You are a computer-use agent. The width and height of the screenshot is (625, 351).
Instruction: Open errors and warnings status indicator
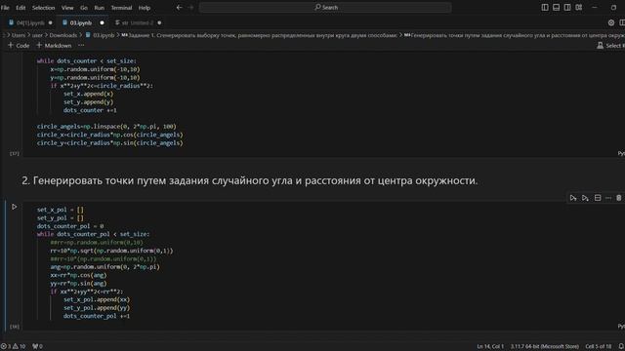click(x=13, y=347)
